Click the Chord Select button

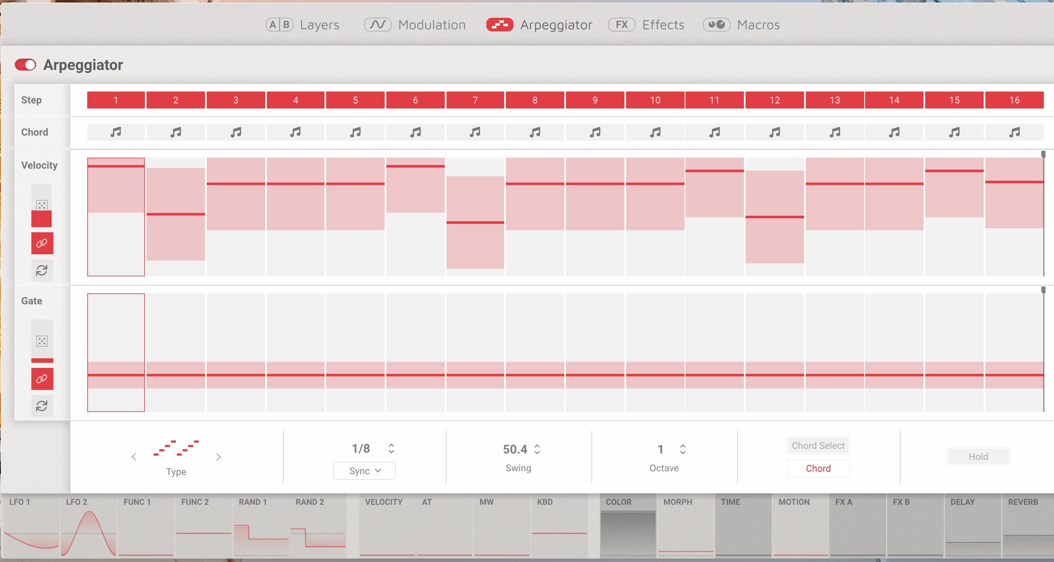(818, 445)
